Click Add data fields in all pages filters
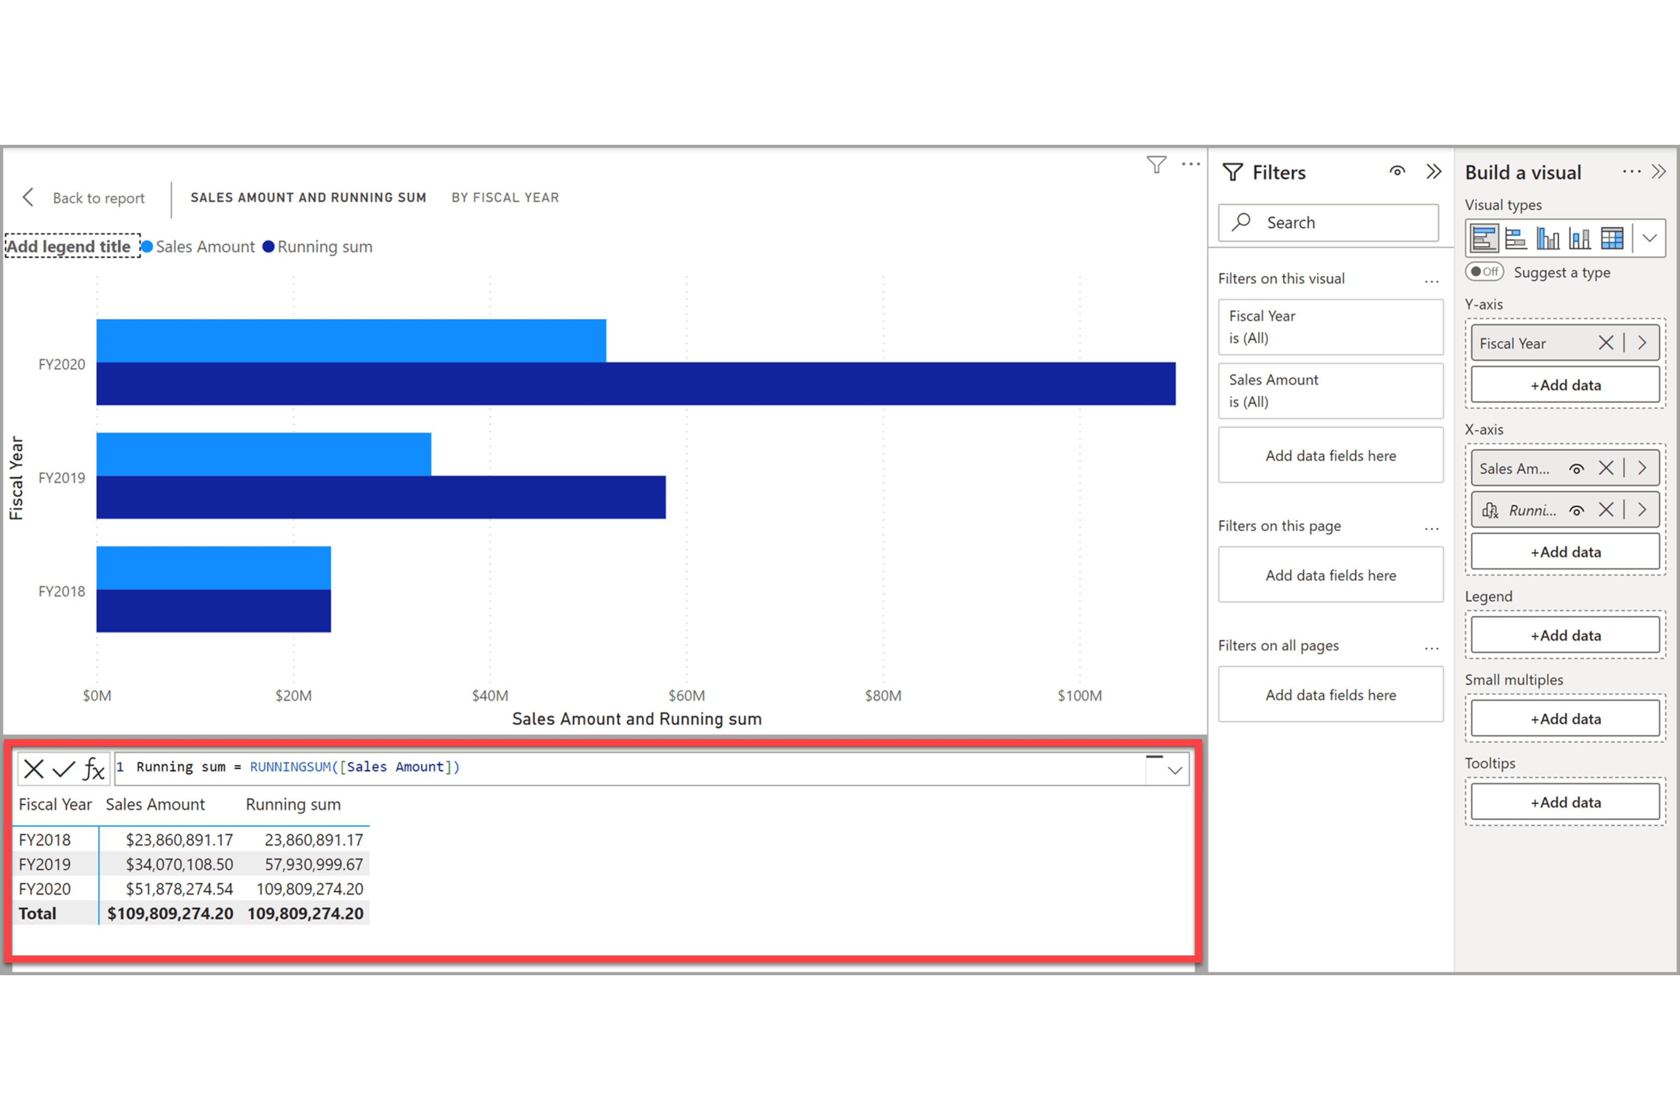 (1331, 695)
